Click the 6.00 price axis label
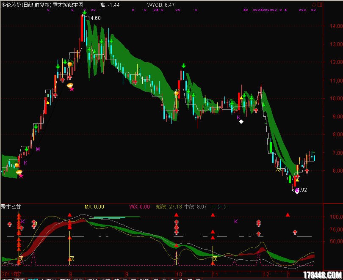This screenshot has height=280, width=343. (x=337, y=170)
